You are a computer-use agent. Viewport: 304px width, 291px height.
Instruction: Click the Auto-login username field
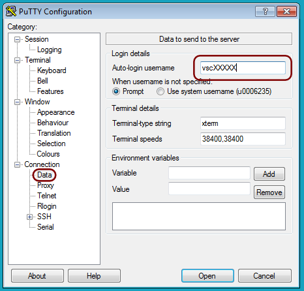tap(243, 68)
